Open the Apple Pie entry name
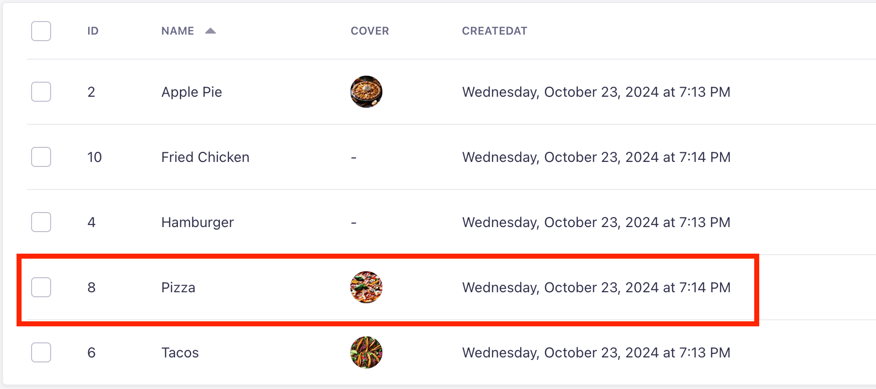The width and height of the screenshot is (876, 389). point(191,92)
